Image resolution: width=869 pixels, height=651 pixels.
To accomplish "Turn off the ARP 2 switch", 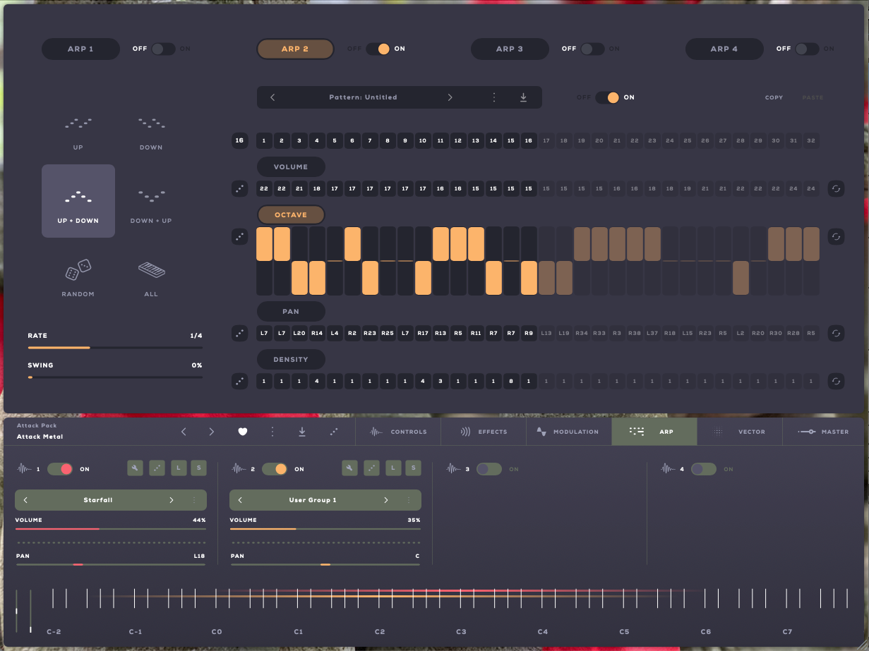I will pyautogui.click(x=378, y=49).
